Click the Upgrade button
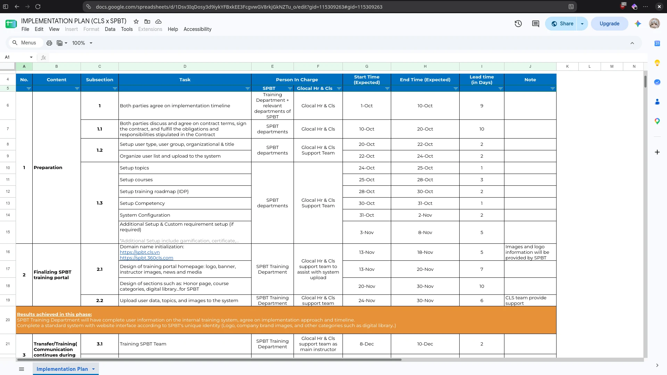The height and width of the screenshot is (375, 667). (610, 24)
